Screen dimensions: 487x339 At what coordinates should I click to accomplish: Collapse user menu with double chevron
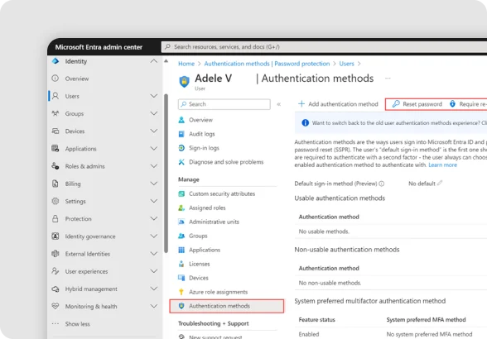(x=279, y=104)
